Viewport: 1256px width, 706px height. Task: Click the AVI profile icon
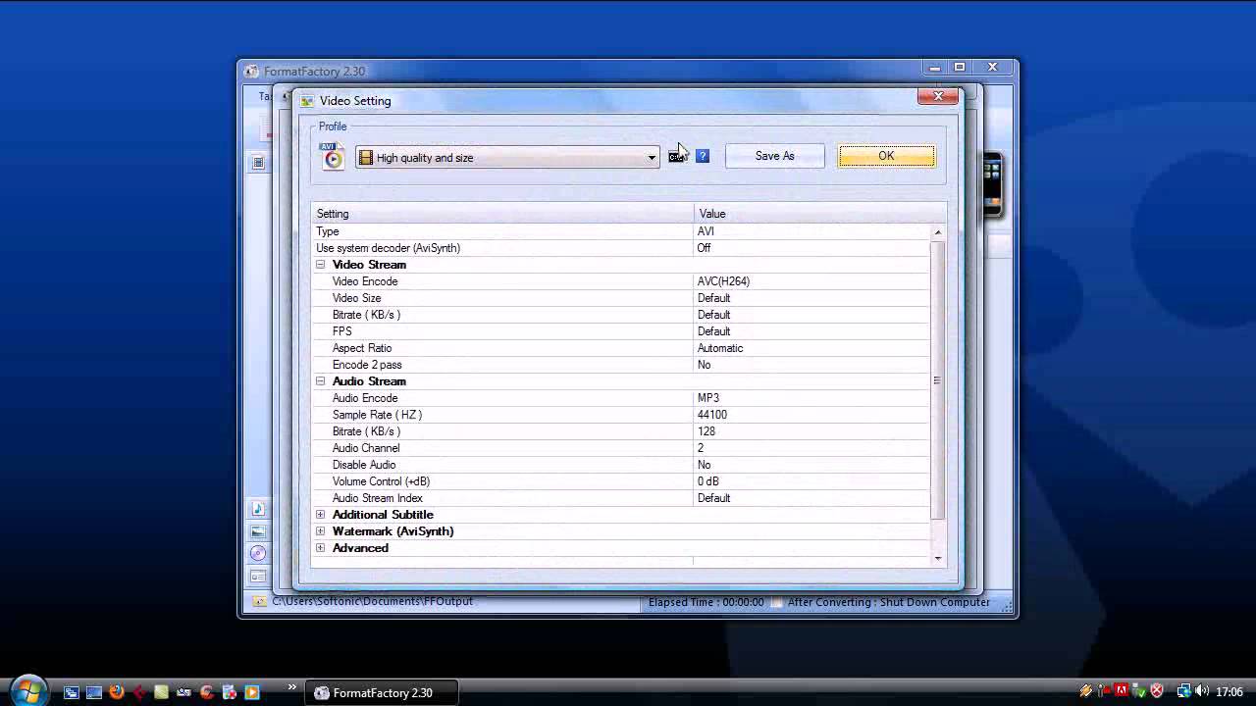click(x=333, y=156)
